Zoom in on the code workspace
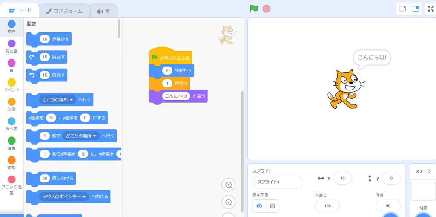Screen dimensions: 436x217 (x=229, y=185)
